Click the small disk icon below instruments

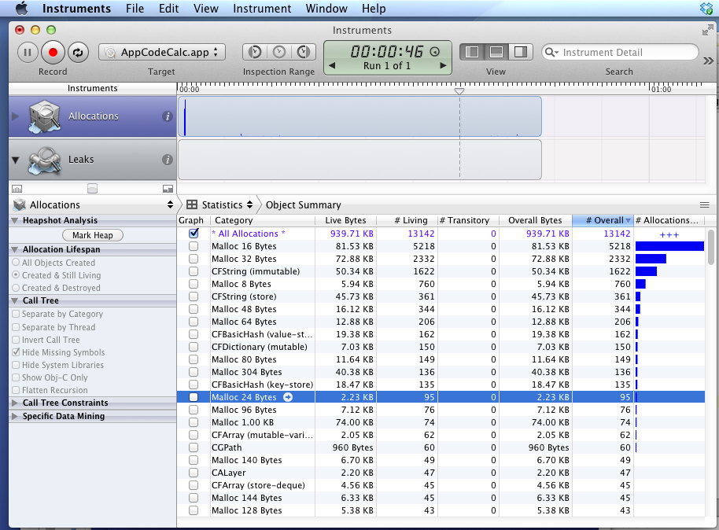pyautogui.click(x=92, y=189)
